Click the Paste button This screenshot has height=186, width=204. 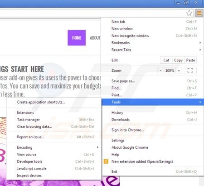coord(190,60)
